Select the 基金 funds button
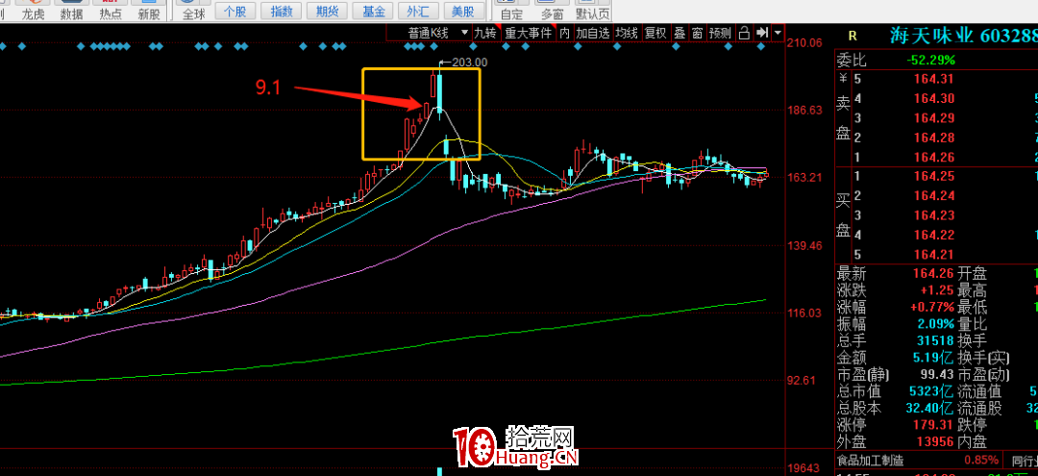1038x476 pixels. [371, 12]
